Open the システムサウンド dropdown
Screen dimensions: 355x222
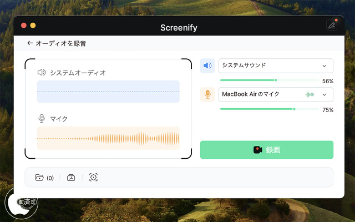pyautogui.click(x=275, y=65)
